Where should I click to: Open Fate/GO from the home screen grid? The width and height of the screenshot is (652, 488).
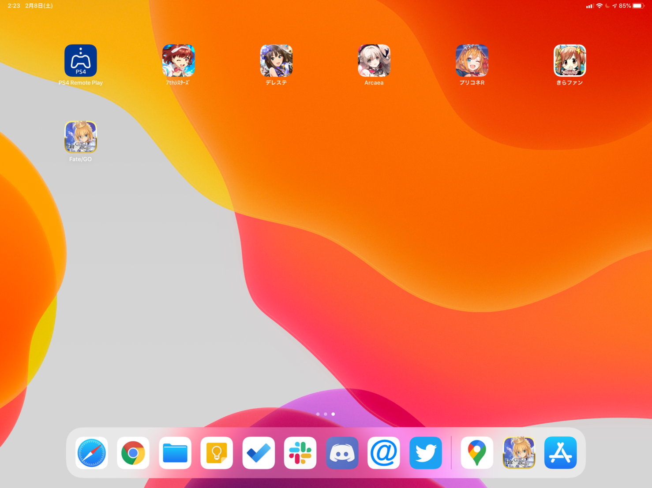tap(81, 137)
